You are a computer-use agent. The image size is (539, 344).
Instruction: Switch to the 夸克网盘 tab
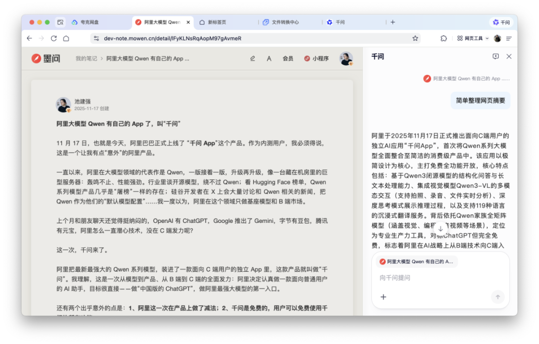pyautogui.click(x=85, y=22)
